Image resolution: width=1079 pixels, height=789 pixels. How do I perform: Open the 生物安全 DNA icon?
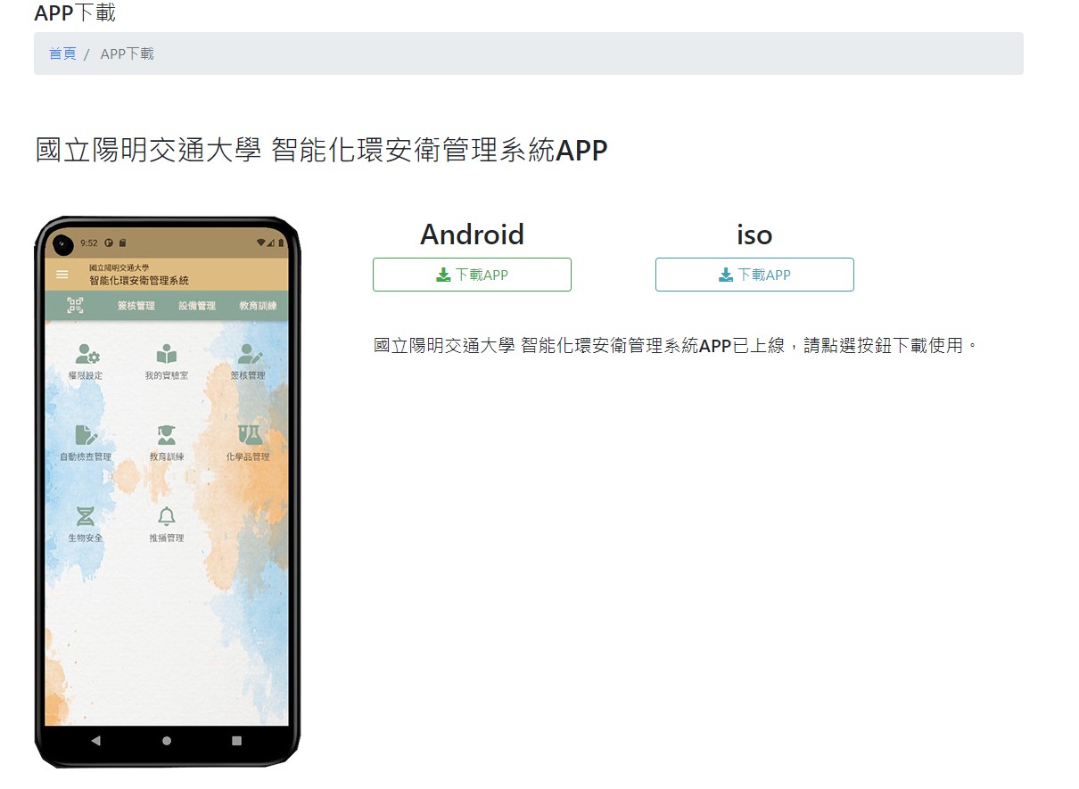click(86, 516)
